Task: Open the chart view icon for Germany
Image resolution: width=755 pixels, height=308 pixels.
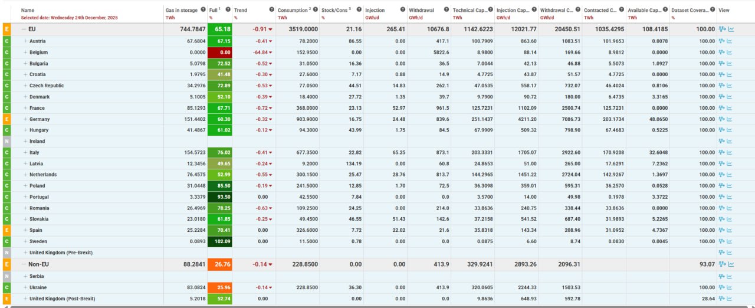Action: [730, 119]
